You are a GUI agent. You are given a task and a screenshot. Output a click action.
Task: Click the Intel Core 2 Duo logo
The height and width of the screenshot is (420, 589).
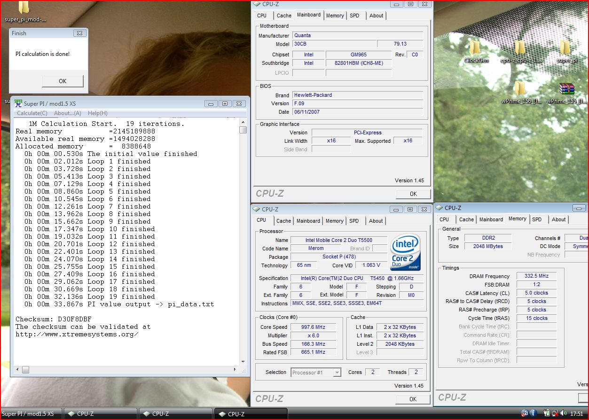tap(405, 253)
